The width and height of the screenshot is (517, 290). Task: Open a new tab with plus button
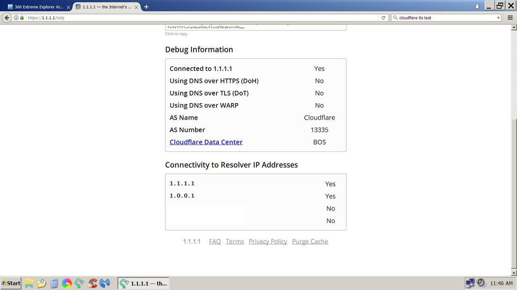click(146, 6)
